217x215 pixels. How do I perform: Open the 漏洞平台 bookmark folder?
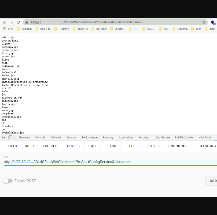click(80, 29)
